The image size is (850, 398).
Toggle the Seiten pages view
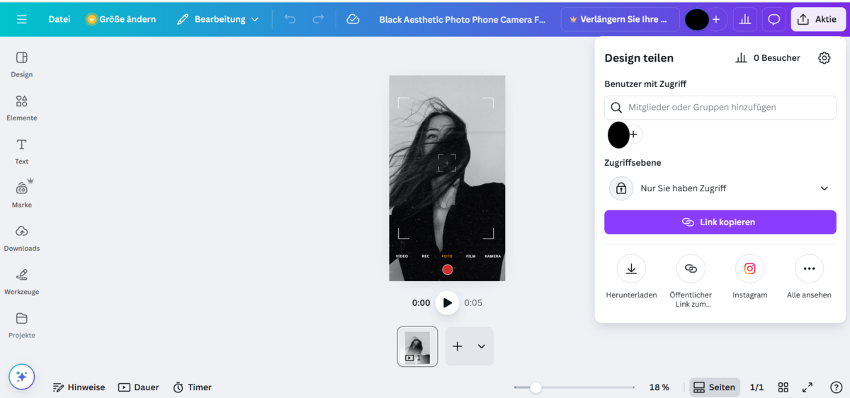(x=714, y=387)
